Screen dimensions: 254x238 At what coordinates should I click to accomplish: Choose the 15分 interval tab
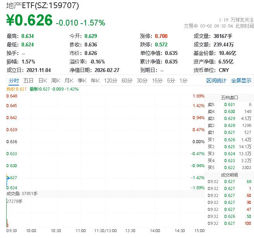157,80
